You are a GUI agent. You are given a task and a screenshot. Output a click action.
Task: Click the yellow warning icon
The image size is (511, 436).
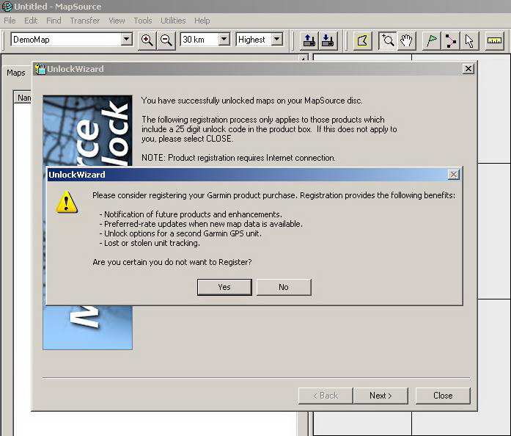(67, 202)
